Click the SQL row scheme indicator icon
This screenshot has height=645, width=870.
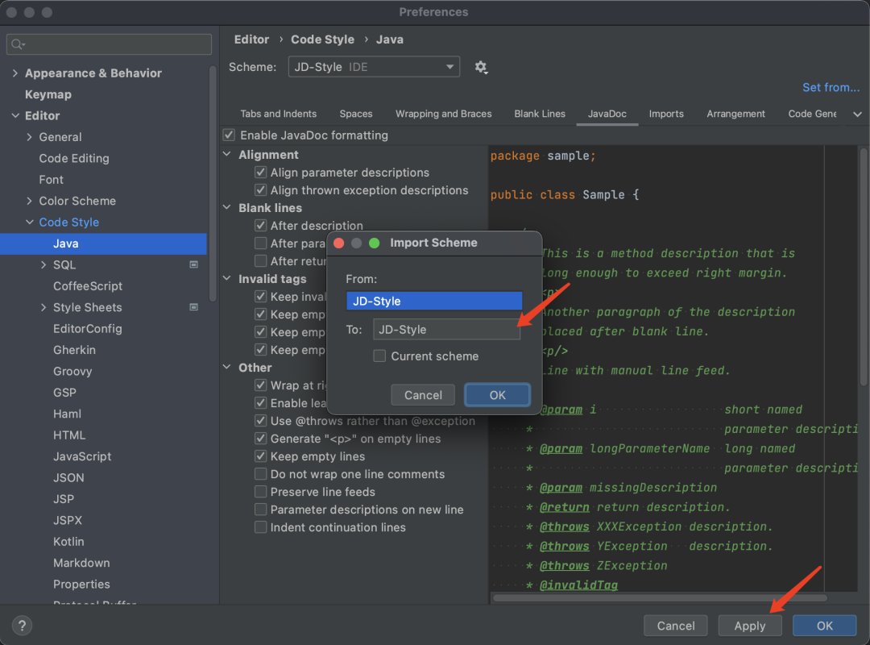pos(193,265)
